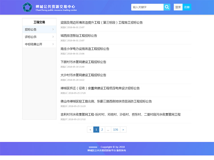Open 下朗村污水管网建设工程招标公告 link
The height and width of the screenshot is (160, 214).
83,62
